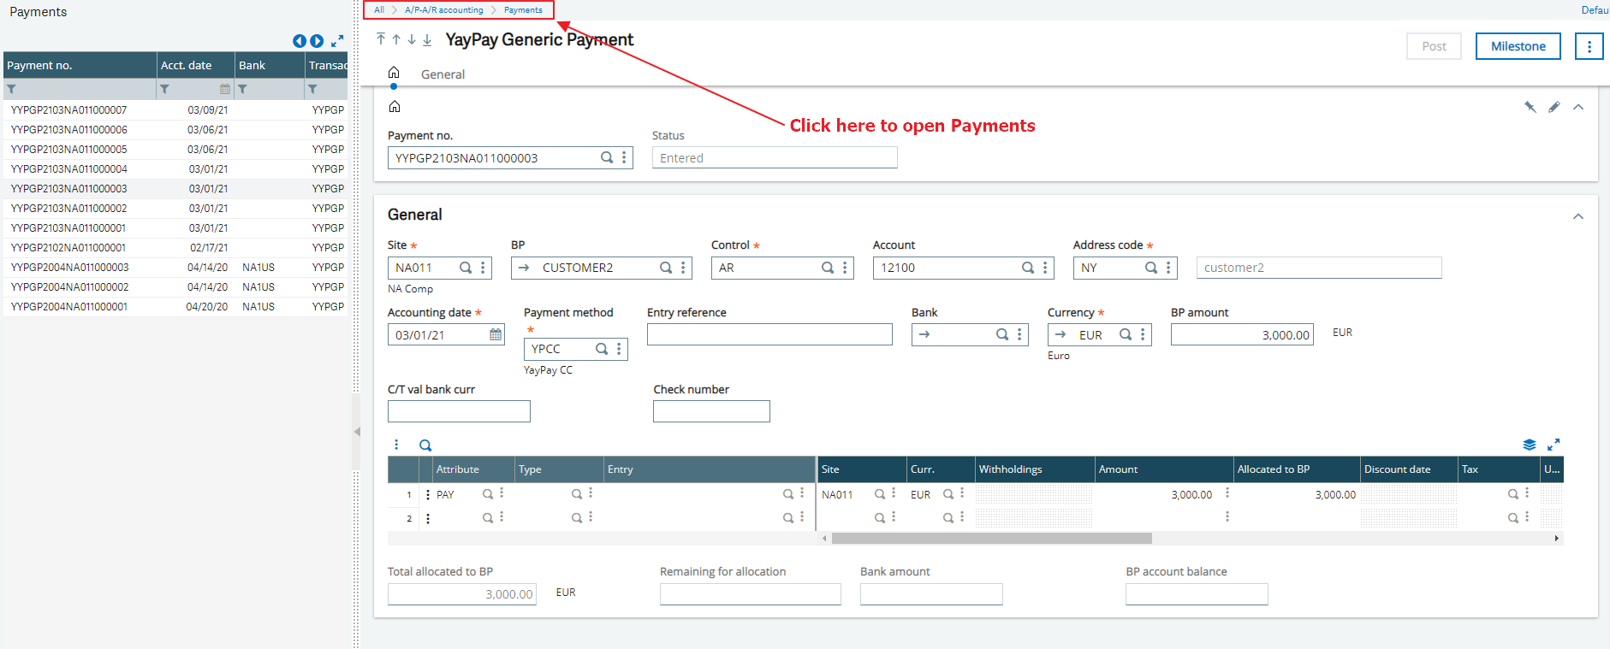This screenshot has width=1610, height=649.
Task: Click the grid search magnifier icon
Action: click(x=425, y=445)
